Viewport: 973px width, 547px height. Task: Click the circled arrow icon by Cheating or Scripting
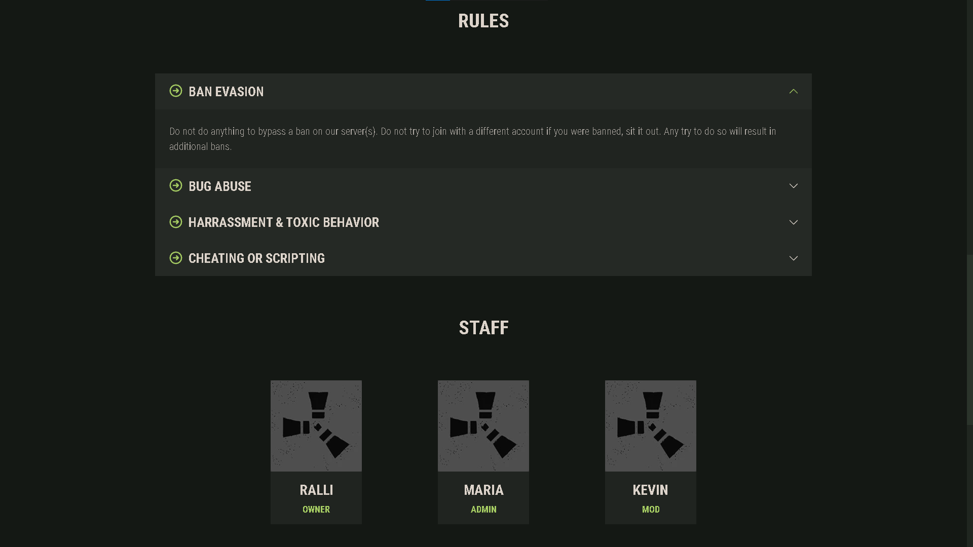[x=176, y=258]
